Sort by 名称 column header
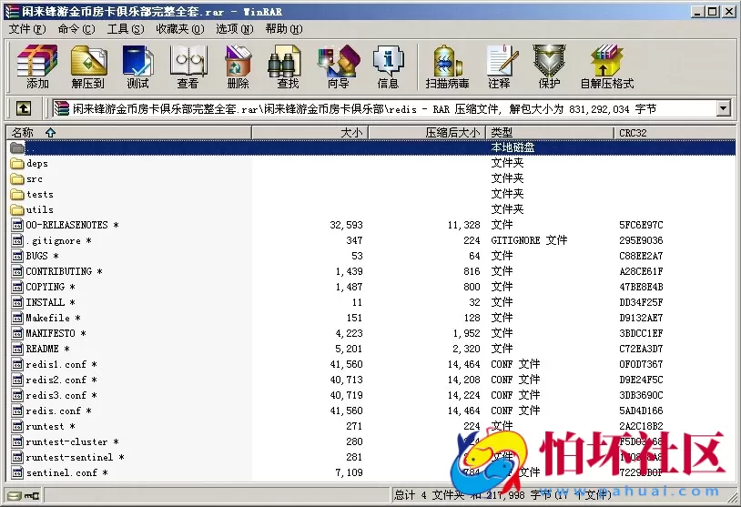The width and height of the screenshot is (741, 507). tap(129, 133)
